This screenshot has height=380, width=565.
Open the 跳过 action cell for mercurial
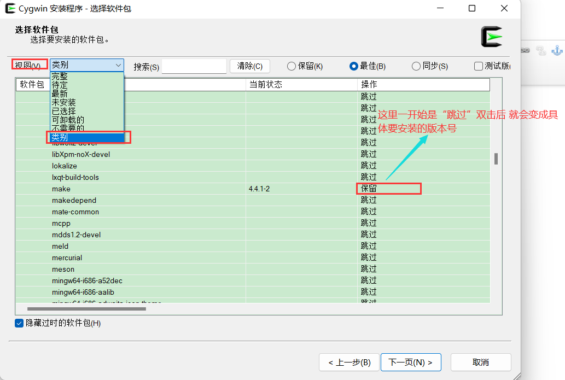[369, 258]
